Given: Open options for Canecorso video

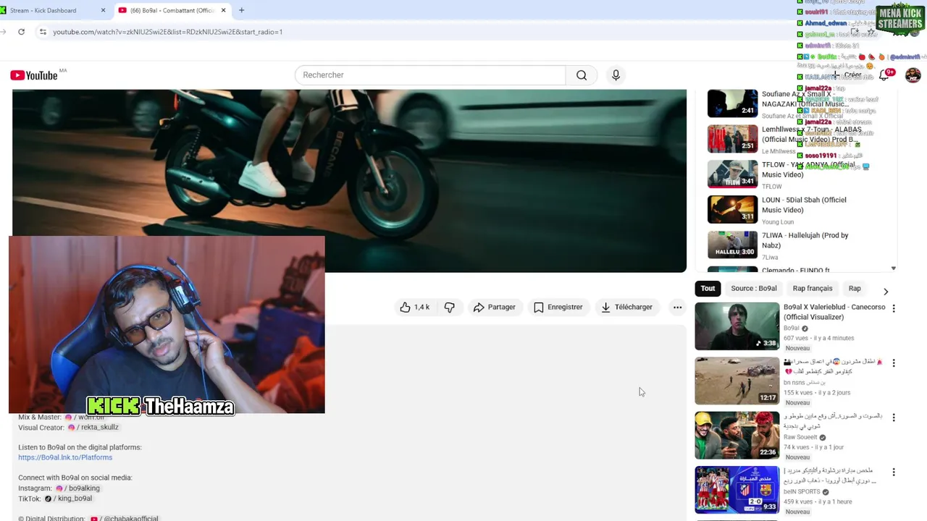Looking at the screenshot, I should (893, 308).
